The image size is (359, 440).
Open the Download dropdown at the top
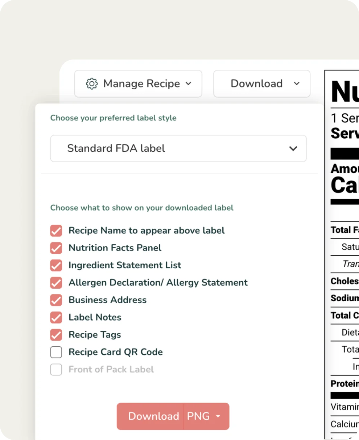[x=262, y=83]
